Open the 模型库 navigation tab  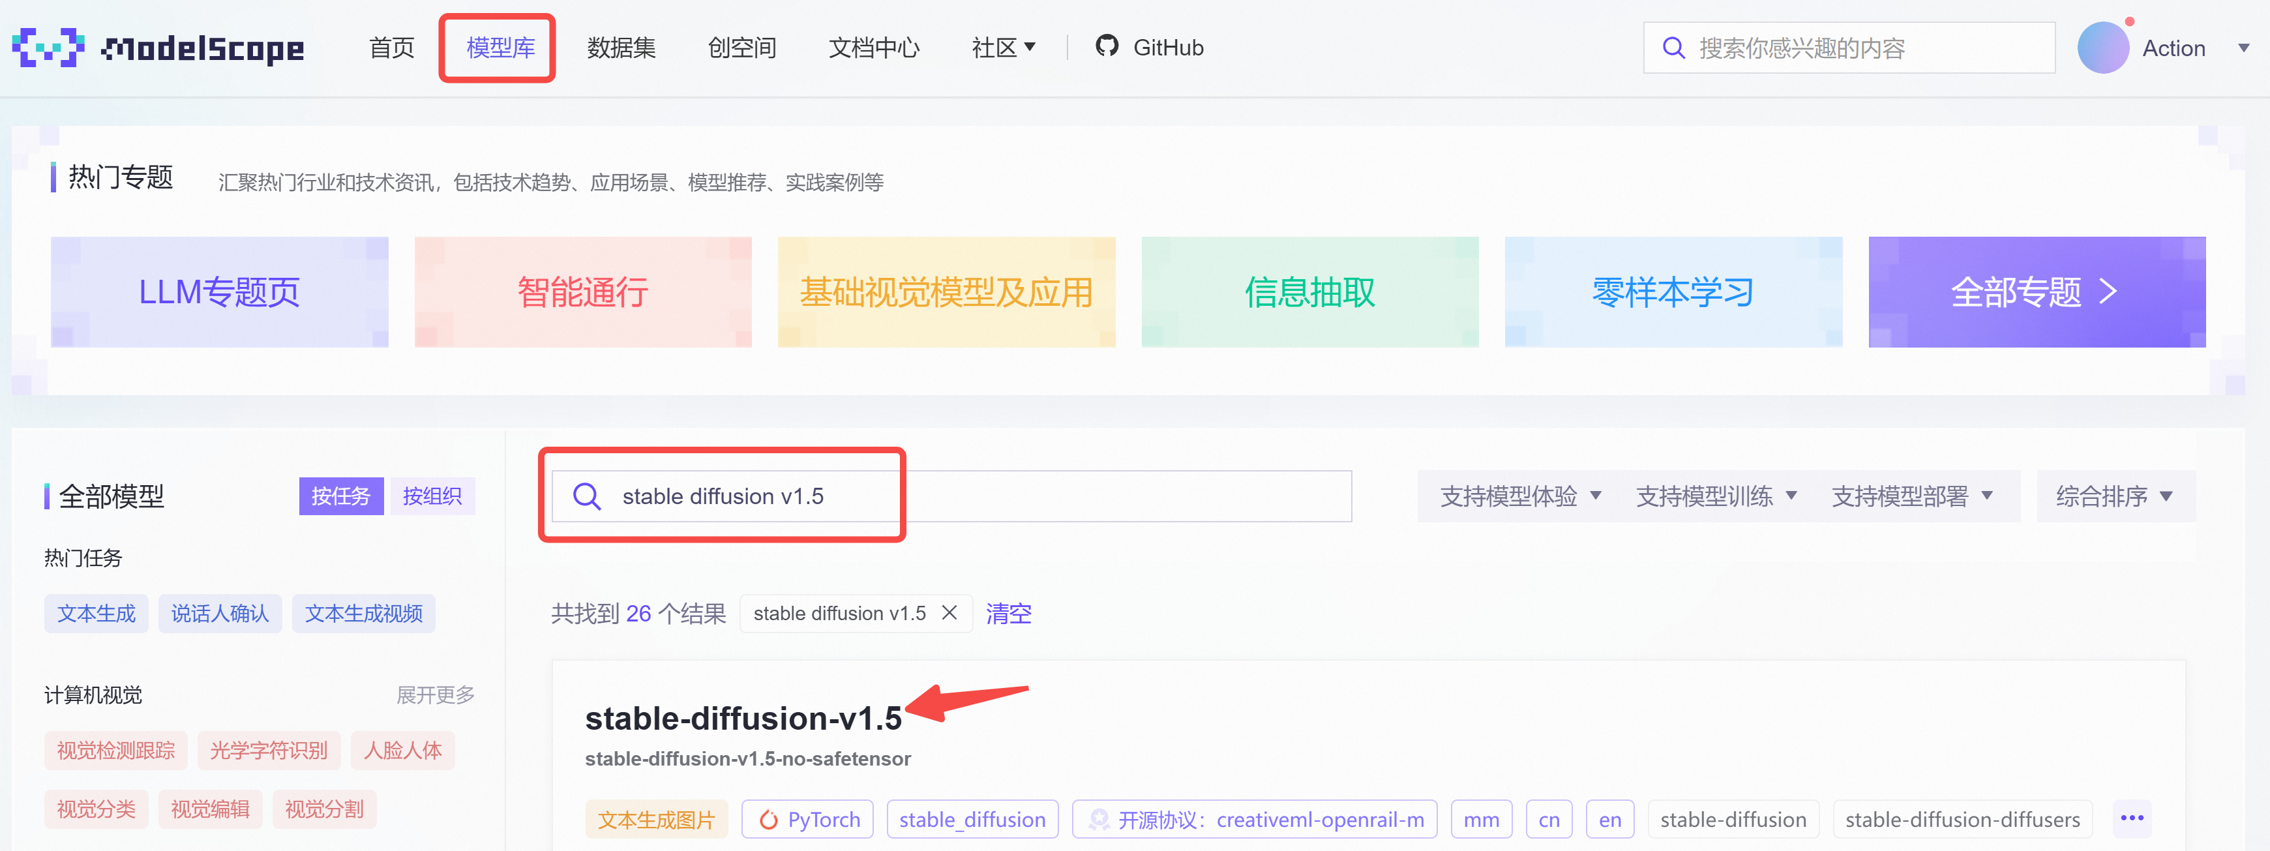501,48
